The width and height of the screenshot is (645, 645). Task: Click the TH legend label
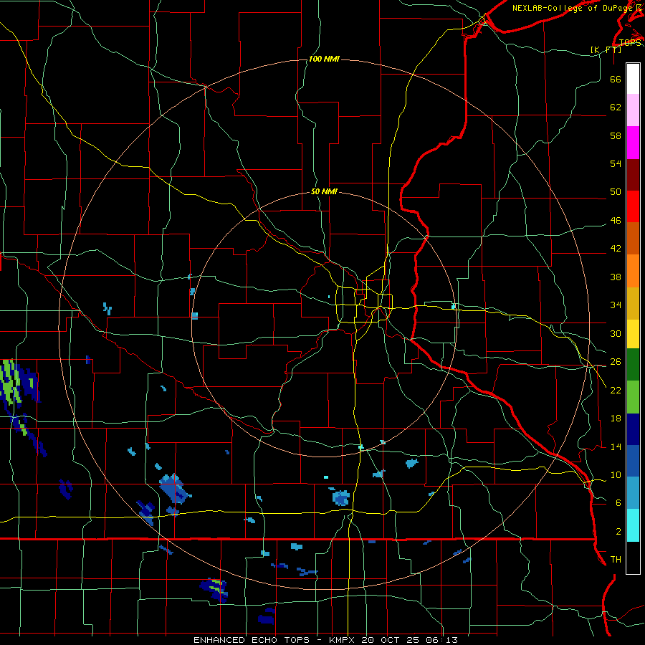(616, 560)
